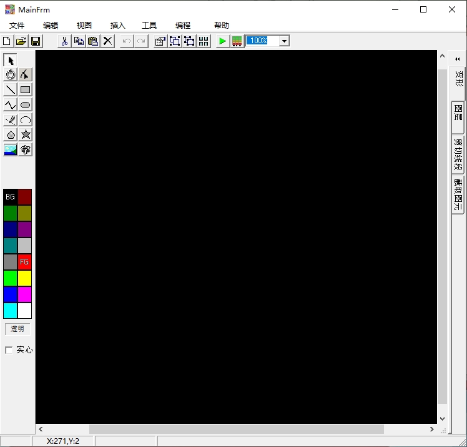467x447 pixels.
Task: Collapse the right side panel arrows
Action: (x=457, y=59)
